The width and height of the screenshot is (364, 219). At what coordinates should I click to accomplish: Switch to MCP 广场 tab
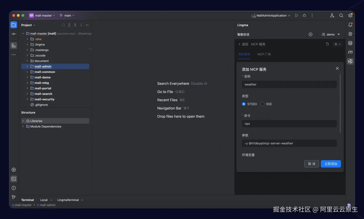264,54
